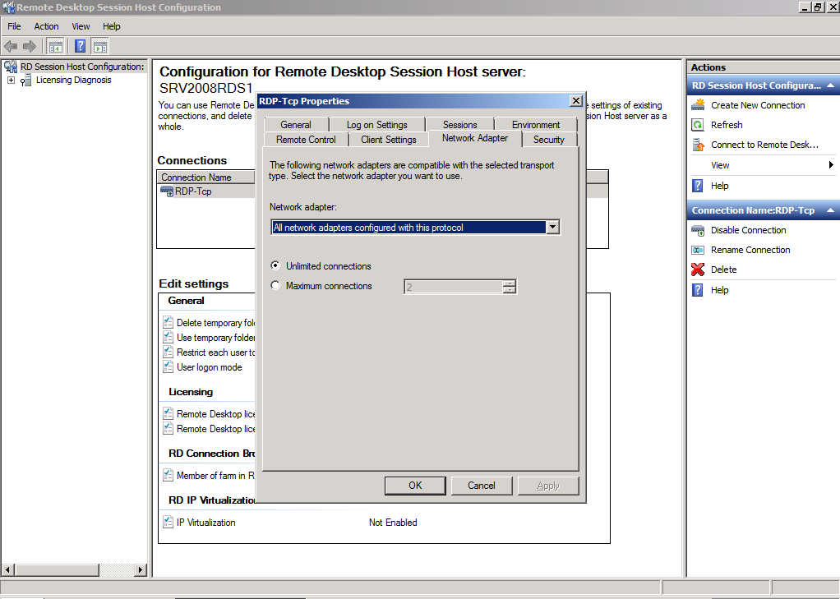Image resolution: width=840 pixels, height=599 pixels.
Task: Close the RDP-Tcp Properties dialog
Action: (x=576, y=101)
